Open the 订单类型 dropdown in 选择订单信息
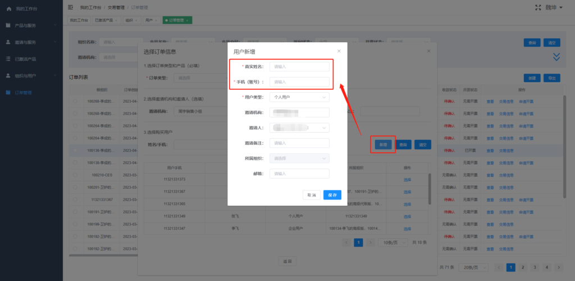The width and height of the screenshot is (575, 281). click(x=200, y=78)
